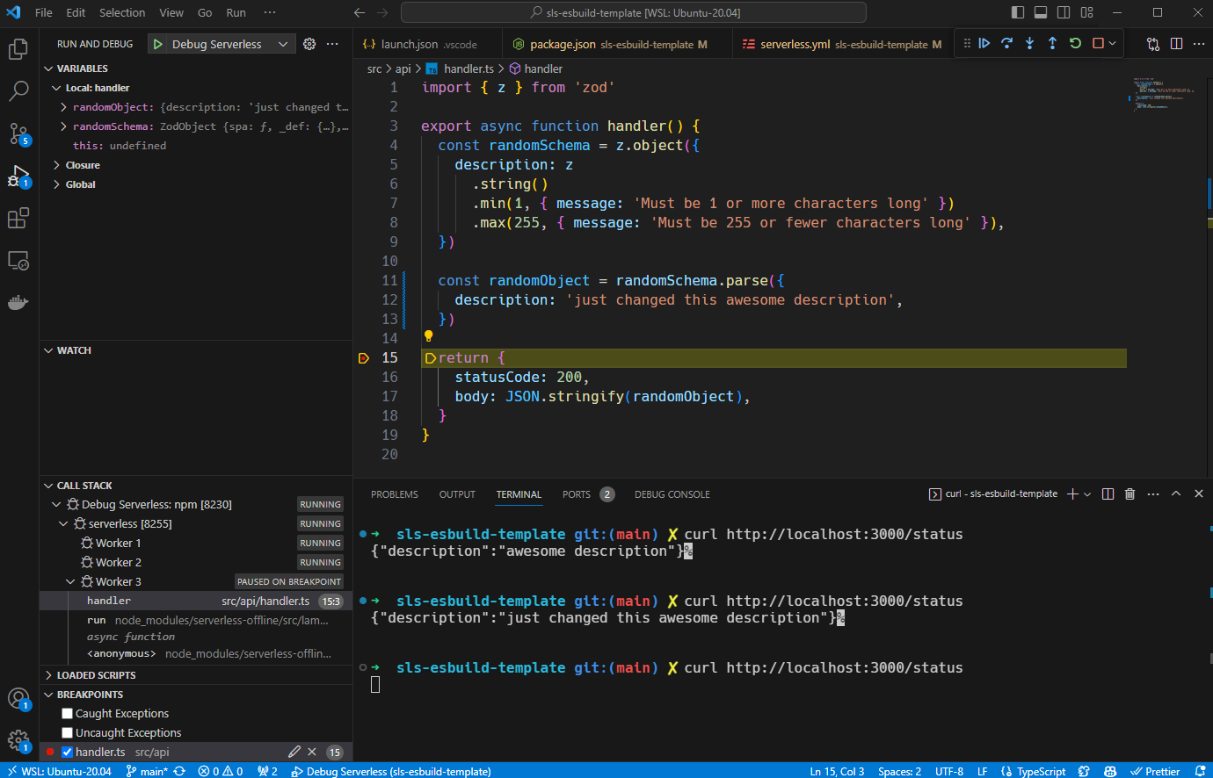Viewport: 1213px width, 778px height.
Task: Expand the randomObject variable
Action: (x=63, y=107)
